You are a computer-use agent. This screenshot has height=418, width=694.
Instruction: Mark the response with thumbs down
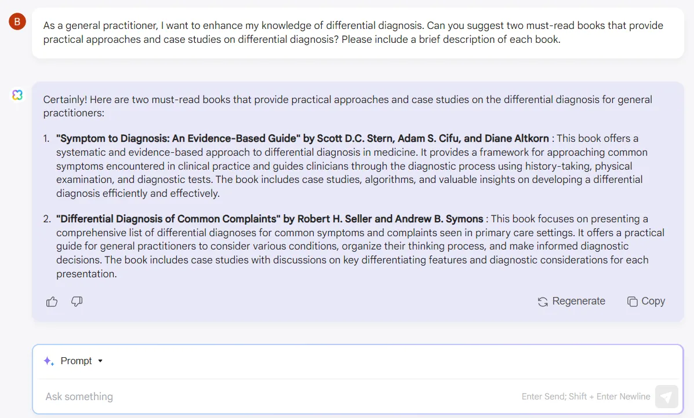77,302
